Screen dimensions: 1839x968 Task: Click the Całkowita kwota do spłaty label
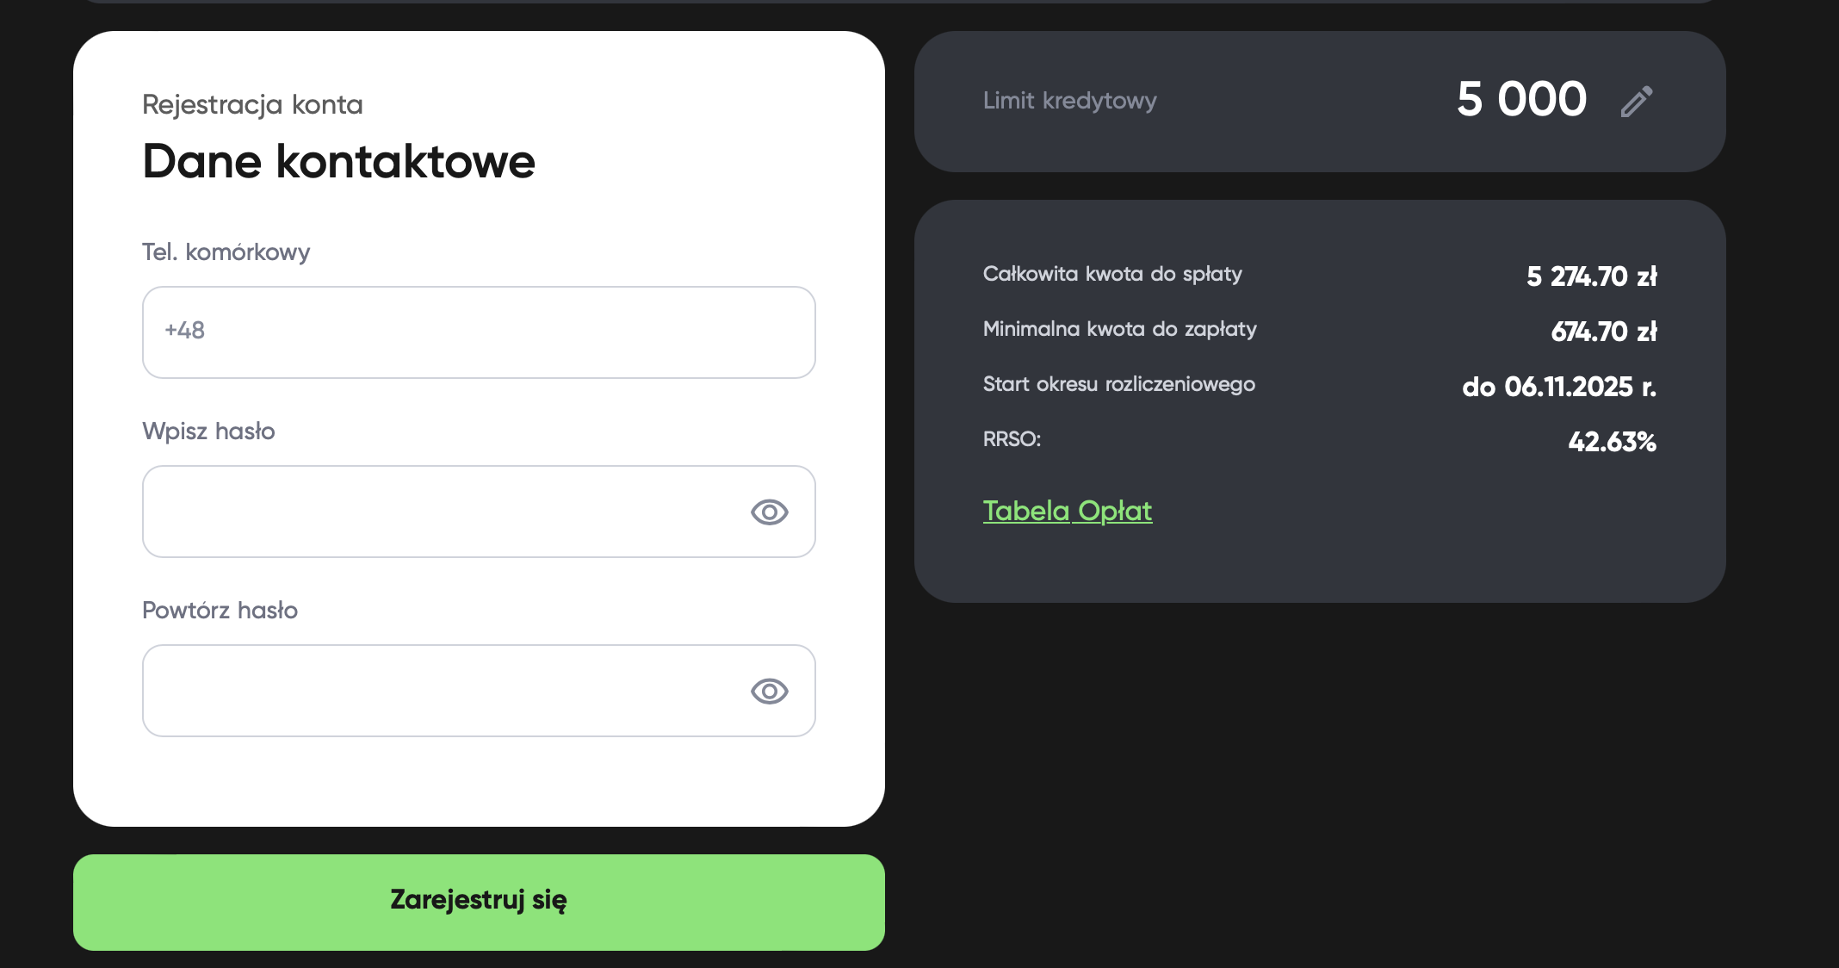[x=1112, y=274]
